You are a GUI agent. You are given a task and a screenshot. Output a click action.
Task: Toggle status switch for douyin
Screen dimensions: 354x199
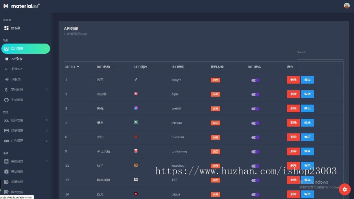pyautogui.click(x=255, y=80)
